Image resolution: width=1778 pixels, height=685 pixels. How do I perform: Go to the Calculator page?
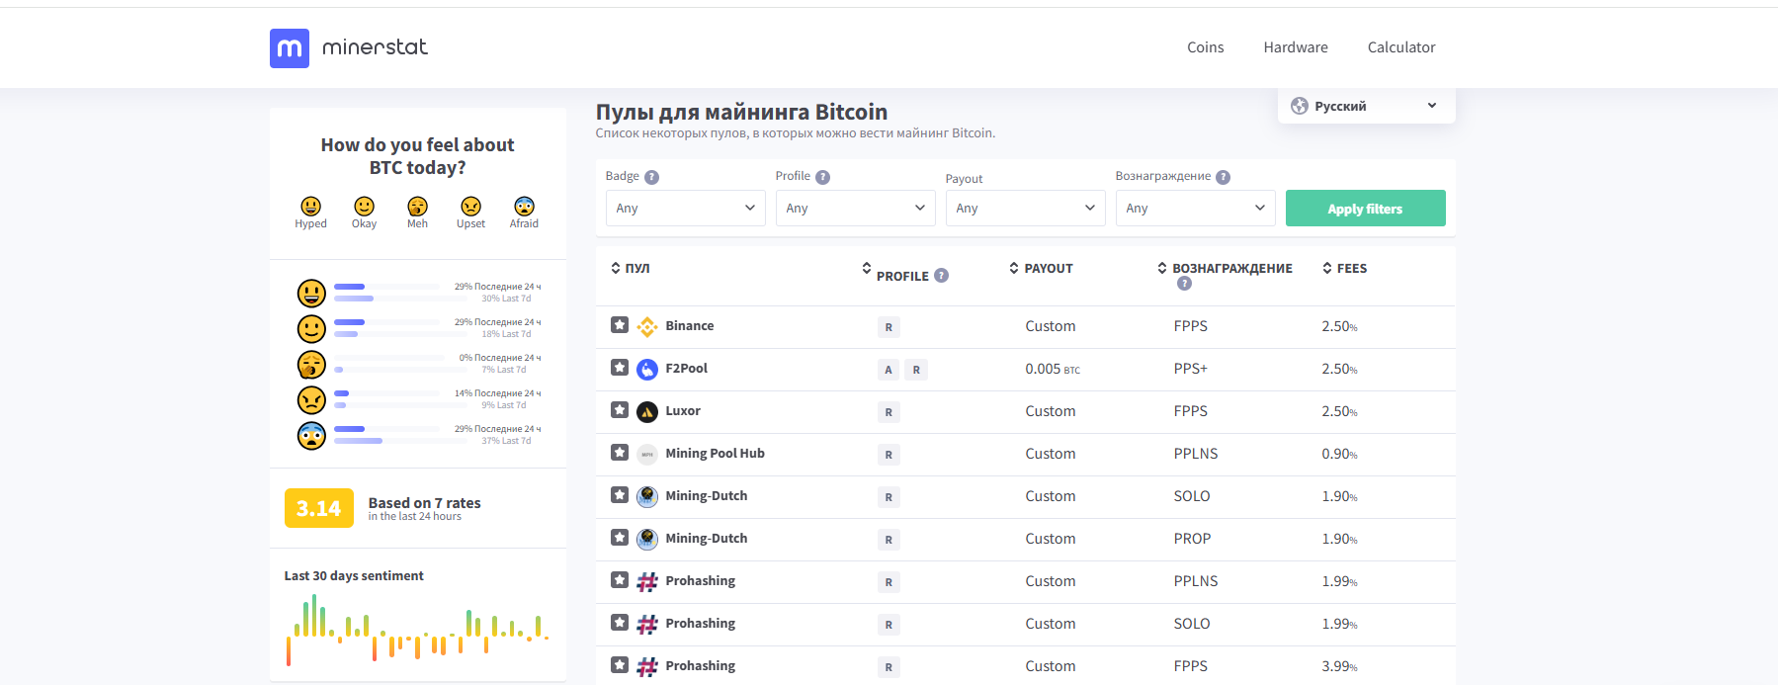[x=1400, y=47]
